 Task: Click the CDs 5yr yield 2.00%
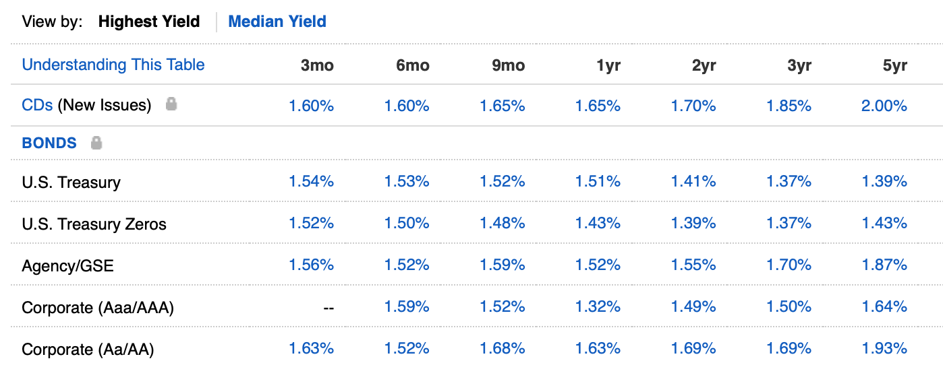click(884, 106)
